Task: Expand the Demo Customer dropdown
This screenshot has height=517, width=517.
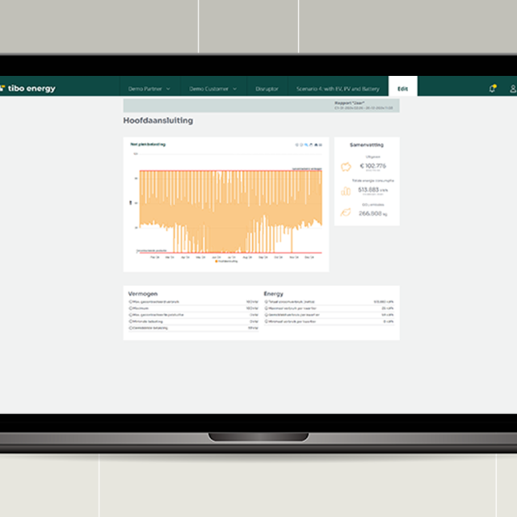Action: tap(213, 88)
